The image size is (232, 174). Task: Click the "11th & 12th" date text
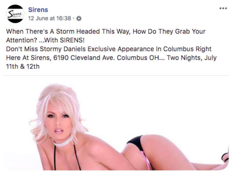(23, 67)
